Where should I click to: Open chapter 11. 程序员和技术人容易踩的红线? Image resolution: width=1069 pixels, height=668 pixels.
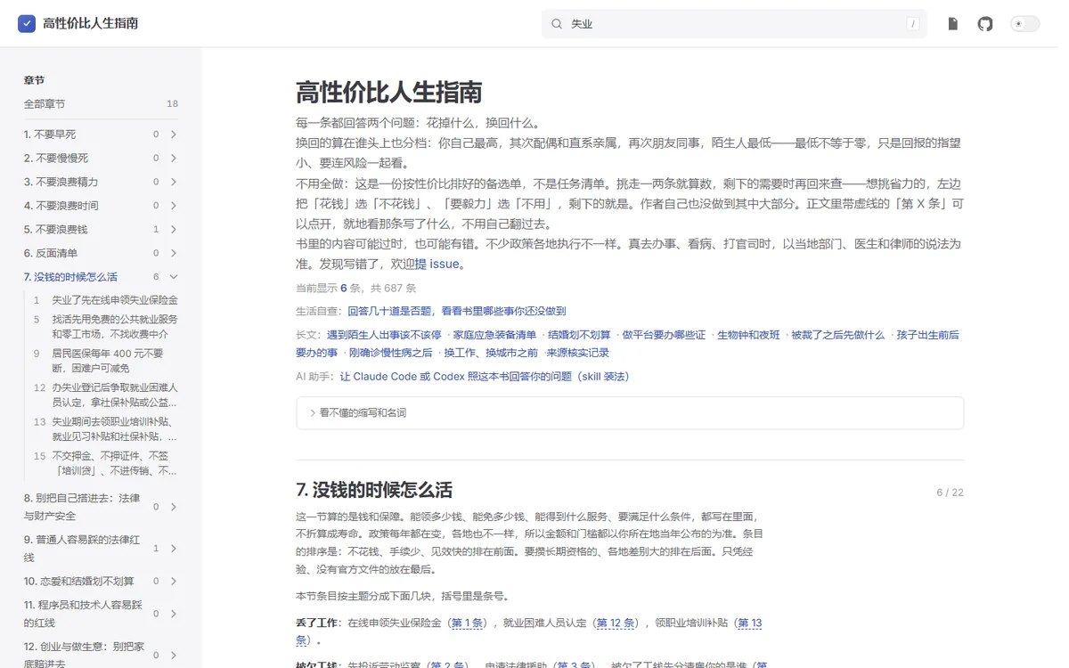click(82, 614)
